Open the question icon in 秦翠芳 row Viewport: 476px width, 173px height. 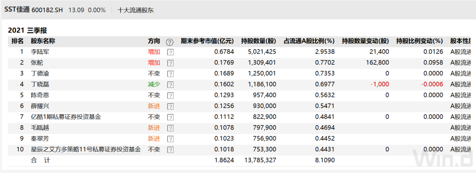pyautogui.click(x=170, y=139)
